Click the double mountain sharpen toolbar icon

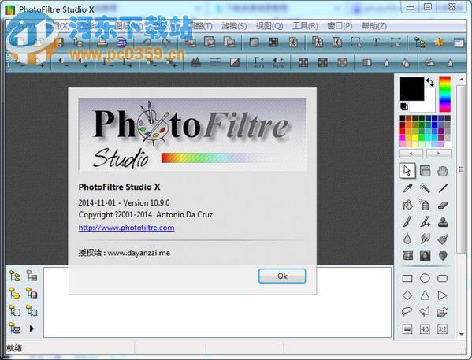pyautogui.click(x=430, y=62)
